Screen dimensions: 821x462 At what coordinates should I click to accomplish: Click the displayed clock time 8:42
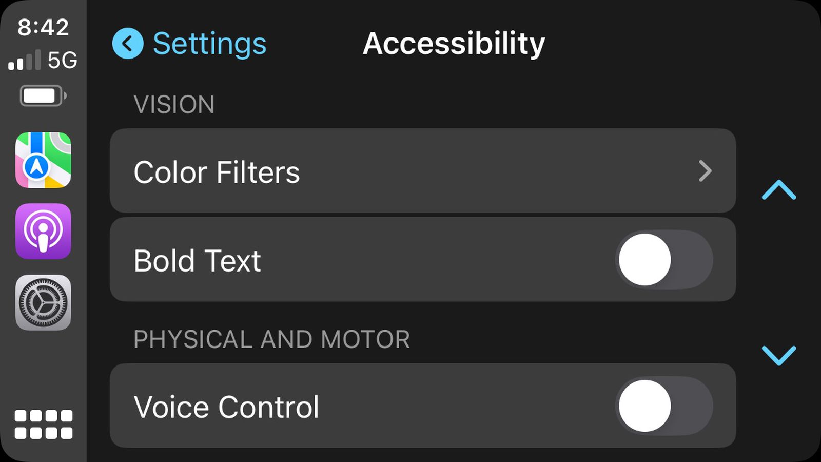(x=44, y=28)
